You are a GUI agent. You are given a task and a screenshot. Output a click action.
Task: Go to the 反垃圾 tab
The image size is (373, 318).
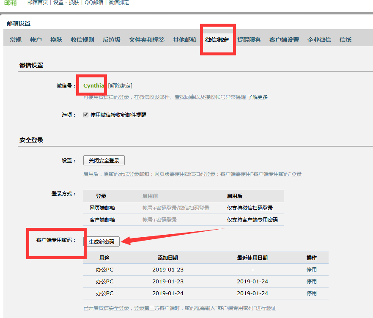[x=112, y=40]
